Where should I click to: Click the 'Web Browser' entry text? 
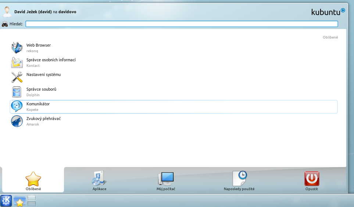(39, 45)
